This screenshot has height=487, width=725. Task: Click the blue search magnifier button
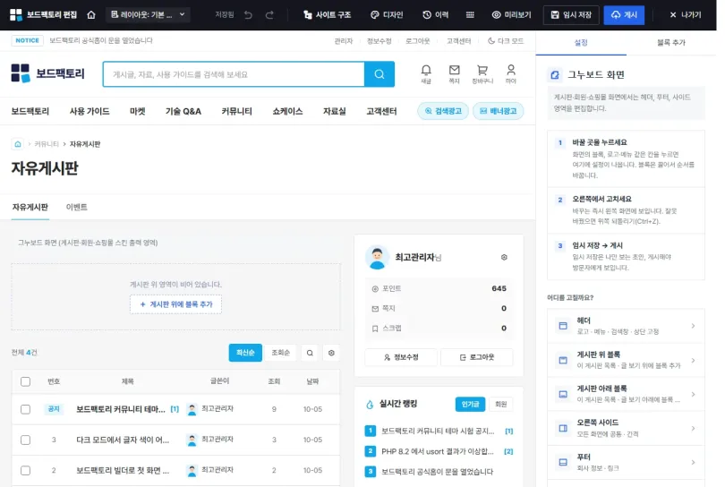[380, 74]
